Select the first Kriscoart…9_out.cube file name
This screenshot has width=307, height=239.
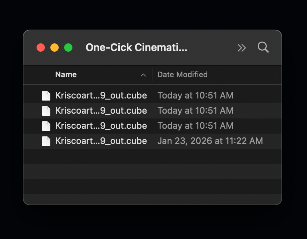coord(101,95)
